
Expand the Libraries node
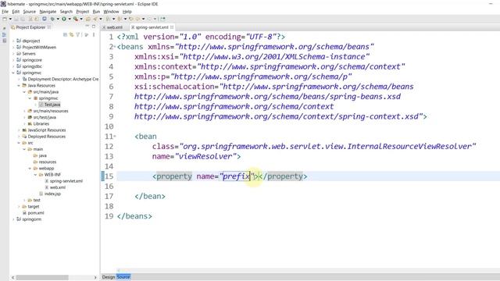tap(24, 123)
